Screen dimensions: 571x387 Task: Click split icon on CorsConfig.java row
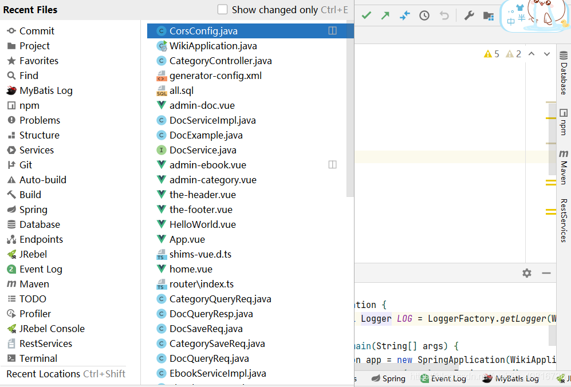pyautogui.click(x=333, y=30)
